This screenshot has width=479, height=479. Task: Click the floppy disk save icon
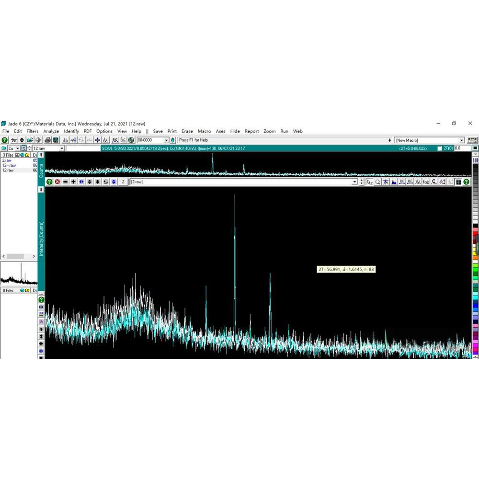click(x=56, y=140)
